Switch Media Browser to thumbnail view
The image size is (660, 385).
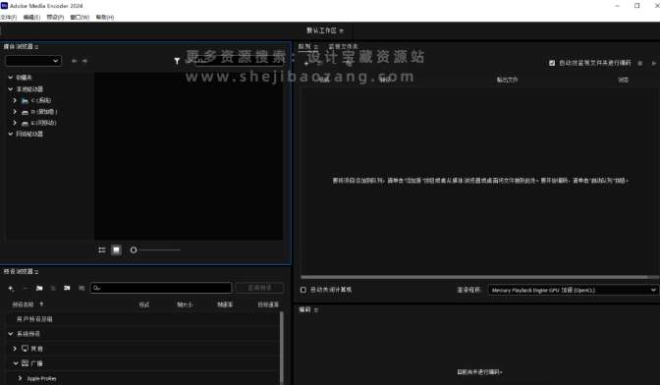point(116,250)
